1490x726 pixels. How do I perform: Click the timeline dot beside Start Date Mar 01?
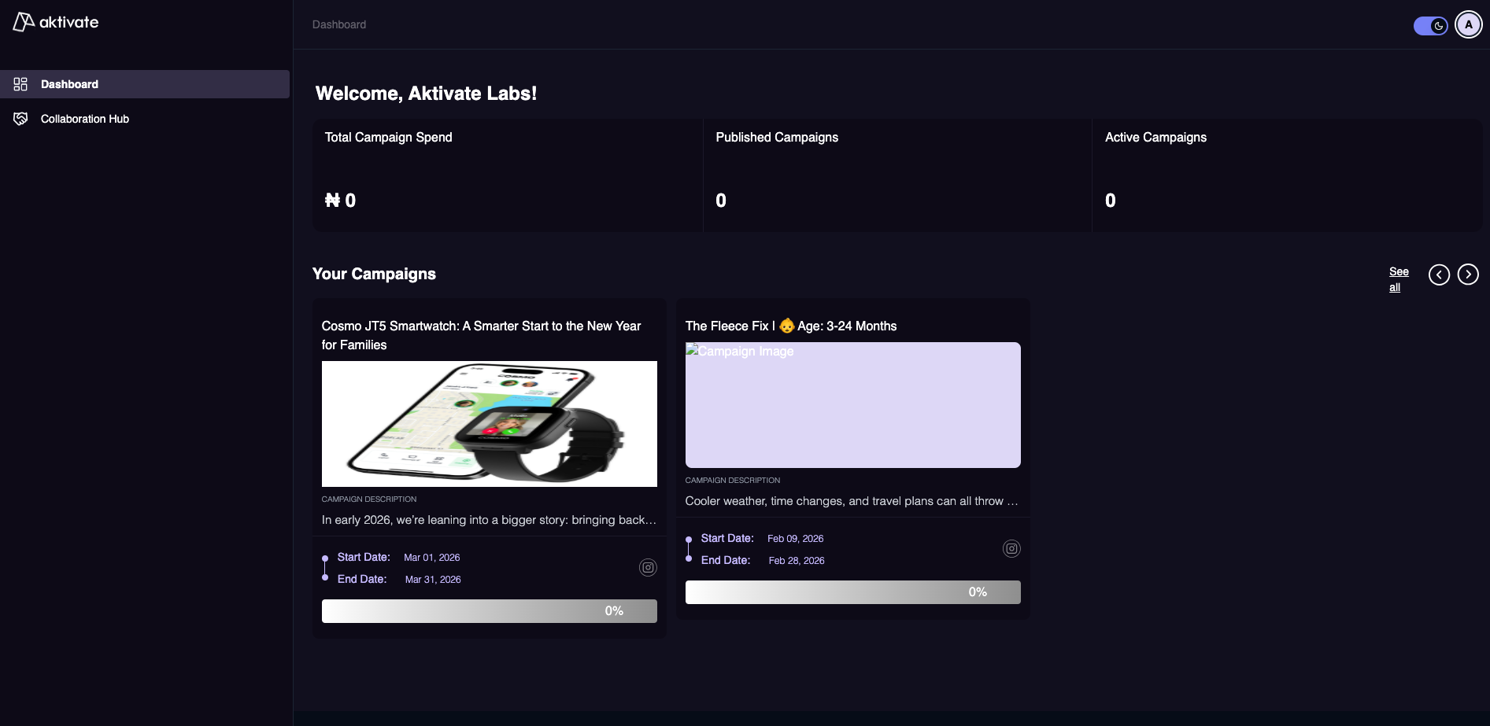326,557
